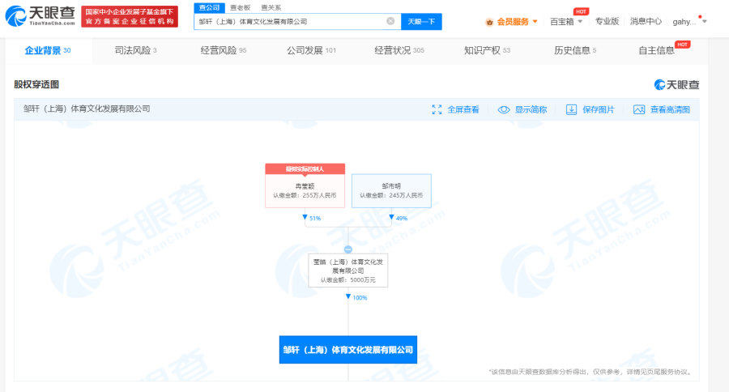Select the 查老板 search type tab
Viewport: 729px width, 392px height.
pos(239,7)
